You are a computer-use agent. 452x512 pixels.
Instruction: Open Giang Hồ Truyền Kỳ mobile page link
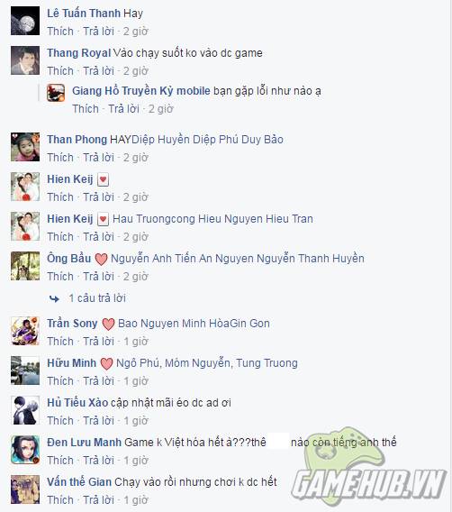140,91
